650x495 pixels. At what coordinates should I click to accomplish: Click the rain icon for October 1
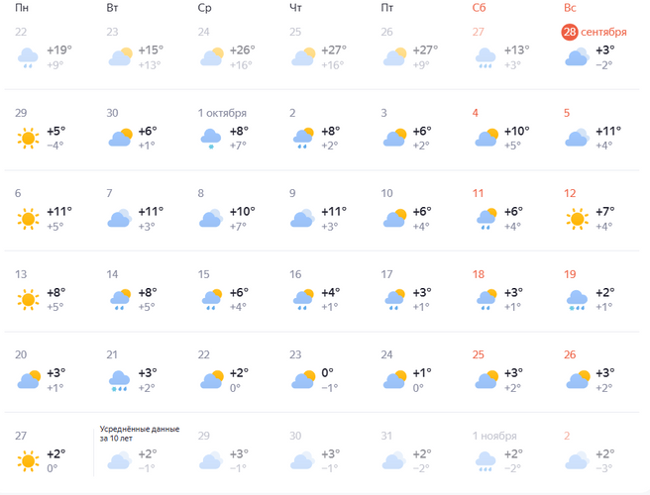pos(210,138)
